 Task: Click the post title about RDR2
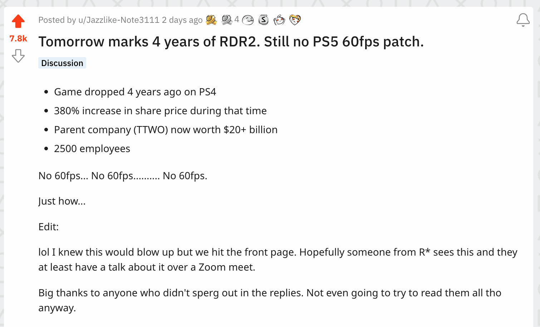coord(231,42)
